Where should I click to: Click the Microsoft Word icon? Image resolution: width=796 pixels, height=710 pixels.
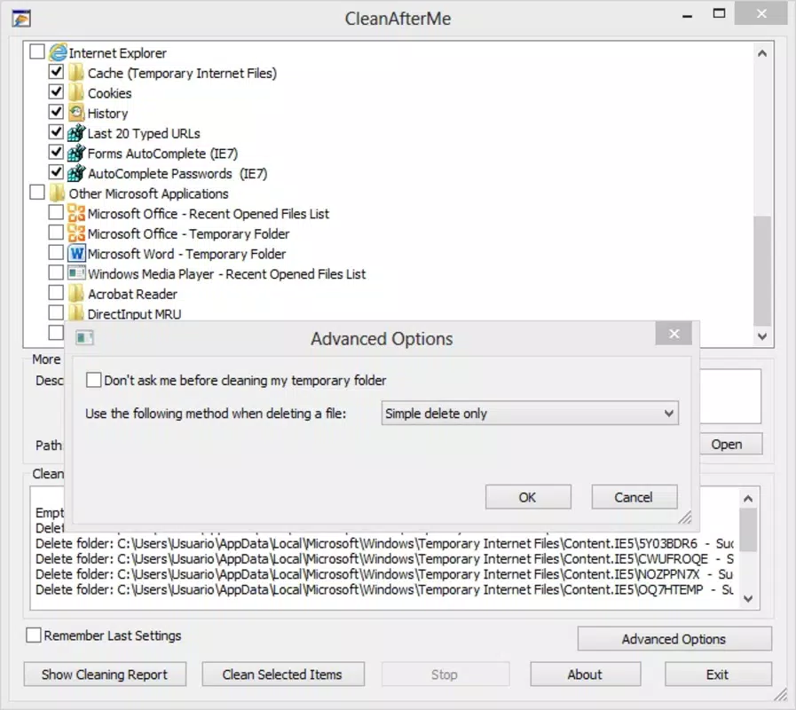pos(76,254)
